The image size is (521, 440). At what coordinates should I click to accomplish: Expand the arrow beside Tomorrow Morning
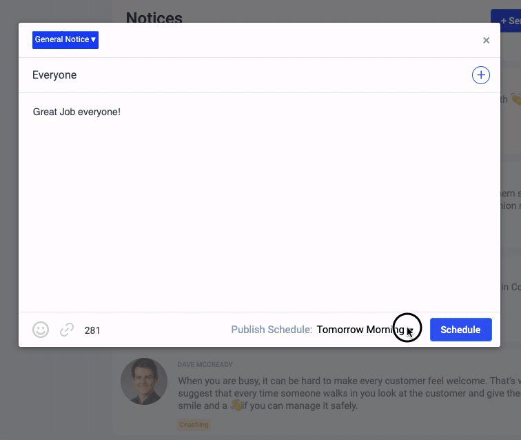(x=409, y=330)
